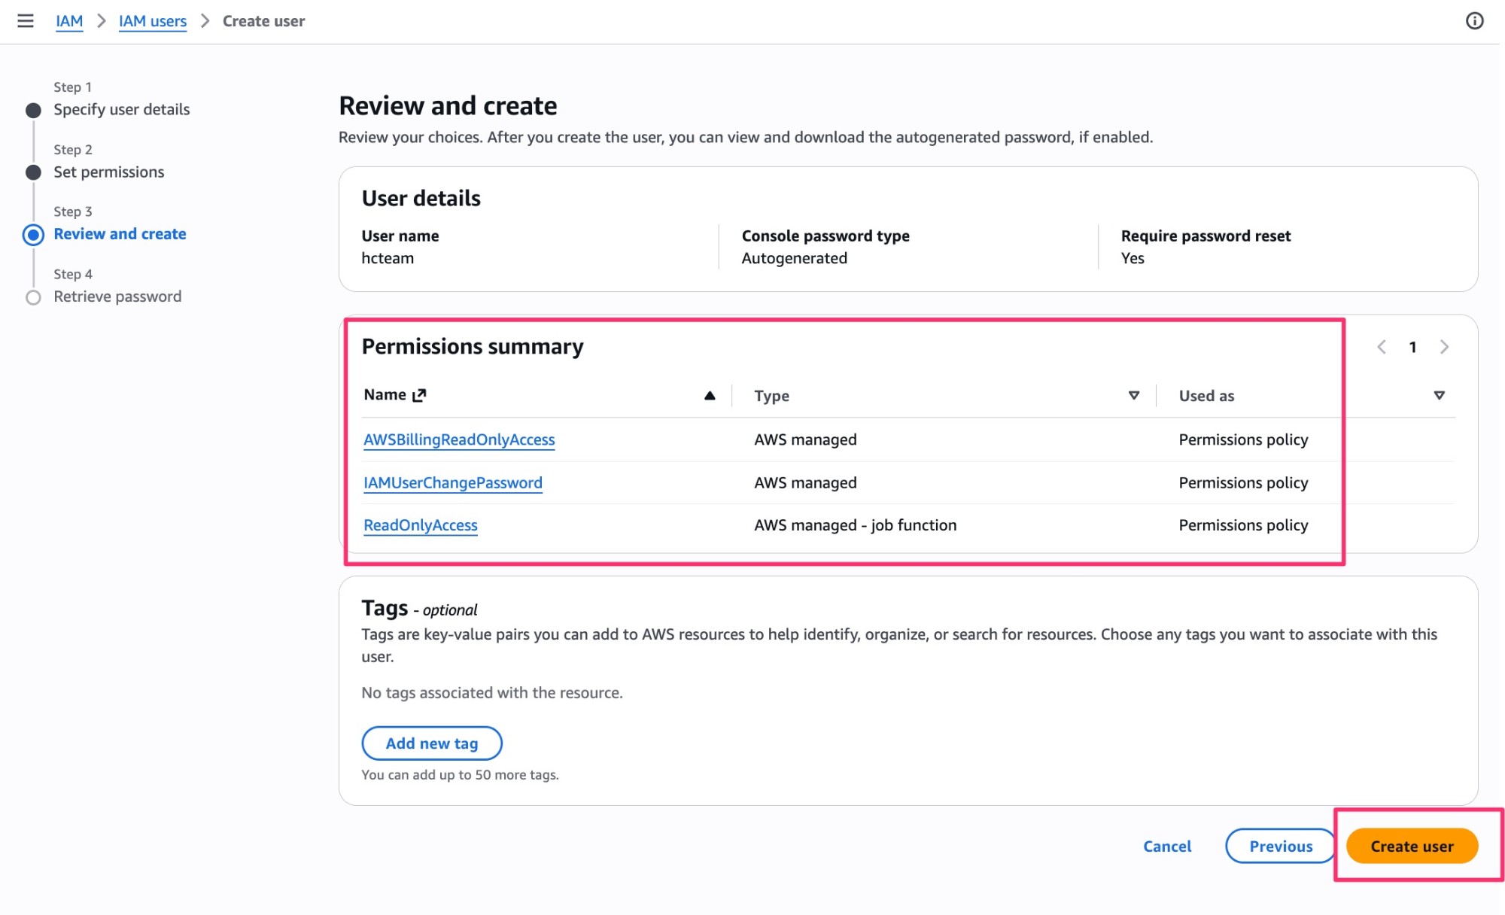The image size is (1505, 915).
Task: Click page number 1 in pagination
Action: (1412, 347)
